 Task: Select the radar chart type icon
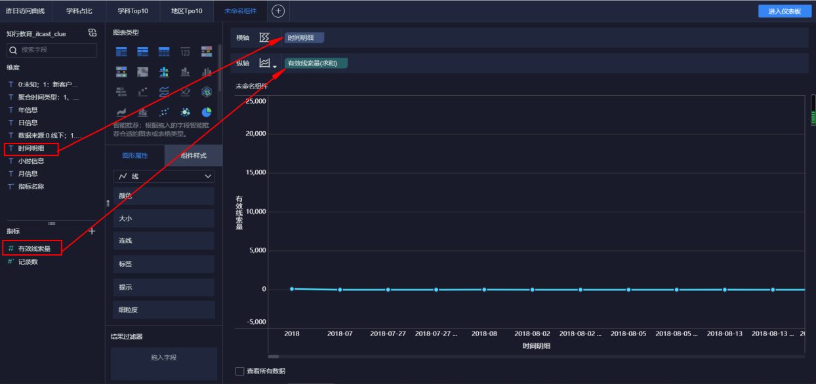tap(207, 92)
